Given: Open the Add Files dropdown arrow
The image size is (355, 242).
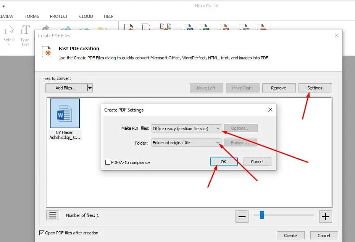Looking at the screenshot, I should point(90,88).
